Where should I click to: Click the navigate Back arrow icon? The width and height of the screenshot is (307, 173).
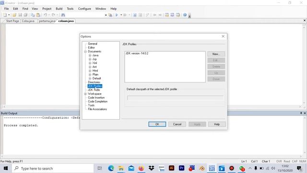(154, 15)
